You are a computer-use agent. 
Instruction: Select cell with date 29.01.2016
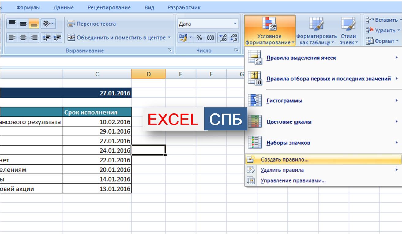pyautogui.click(x=97, y=132)
